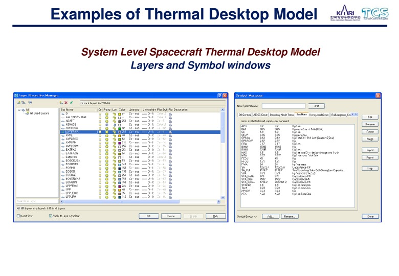Switch to the RadLongeron tab
Image resolution: width=399 pixels, height=276 pixels.
(x=341, y=115)
